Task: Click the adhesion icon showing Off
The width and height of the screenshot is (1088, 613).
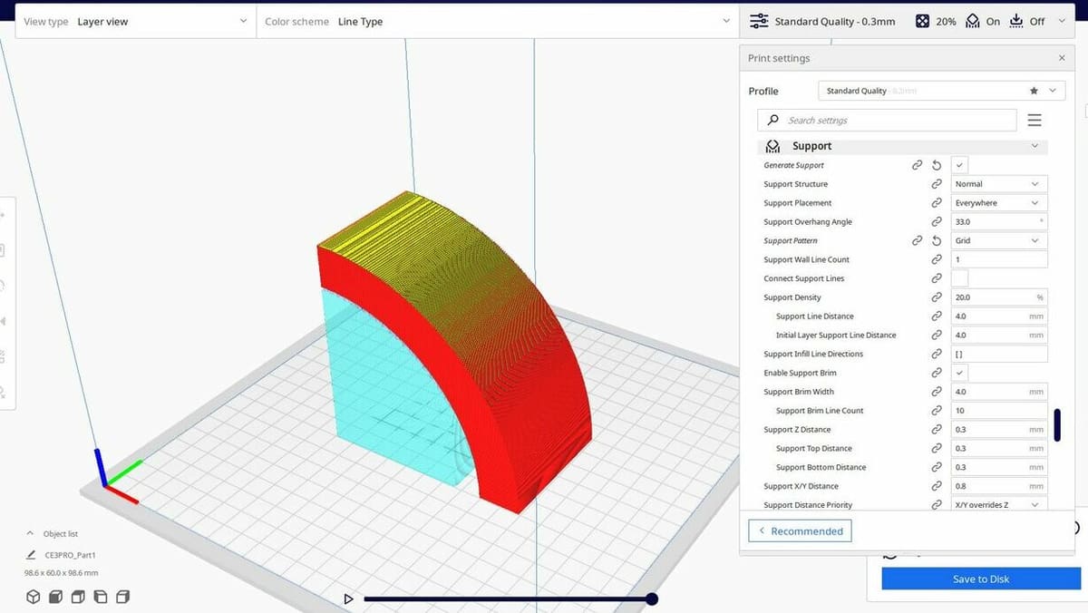Action: [x=1016, y=21]
